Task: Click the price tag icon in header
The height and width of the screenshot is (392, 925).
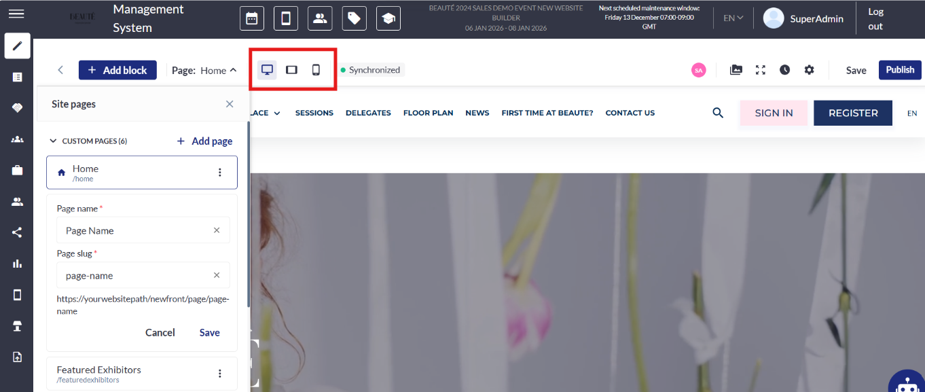Action: click(354, 18)
